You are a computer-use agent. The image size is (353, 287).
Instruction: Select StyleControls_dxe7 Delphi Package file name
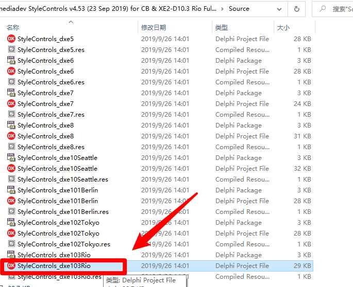point(45,93)
